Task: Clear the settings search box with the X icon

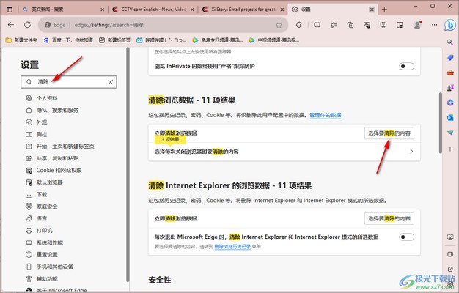Action: click(110, 82)
